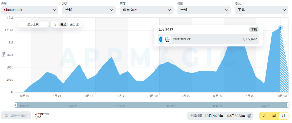Image resolution: width=292 pixels, height=123 pixels.
Task: Click the right handle of the range slider
Action: click(288, 105)
